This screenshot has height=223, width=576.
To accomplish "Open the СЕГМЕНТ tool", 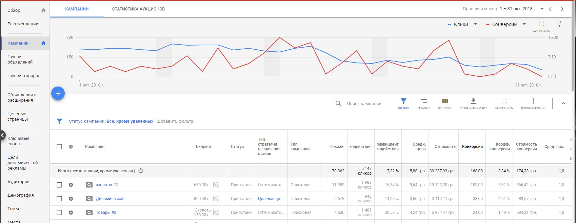I will tap(424, 103).
